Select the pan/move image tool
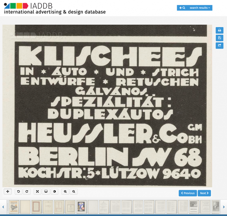Screen dimensions: 227x216 8,191
